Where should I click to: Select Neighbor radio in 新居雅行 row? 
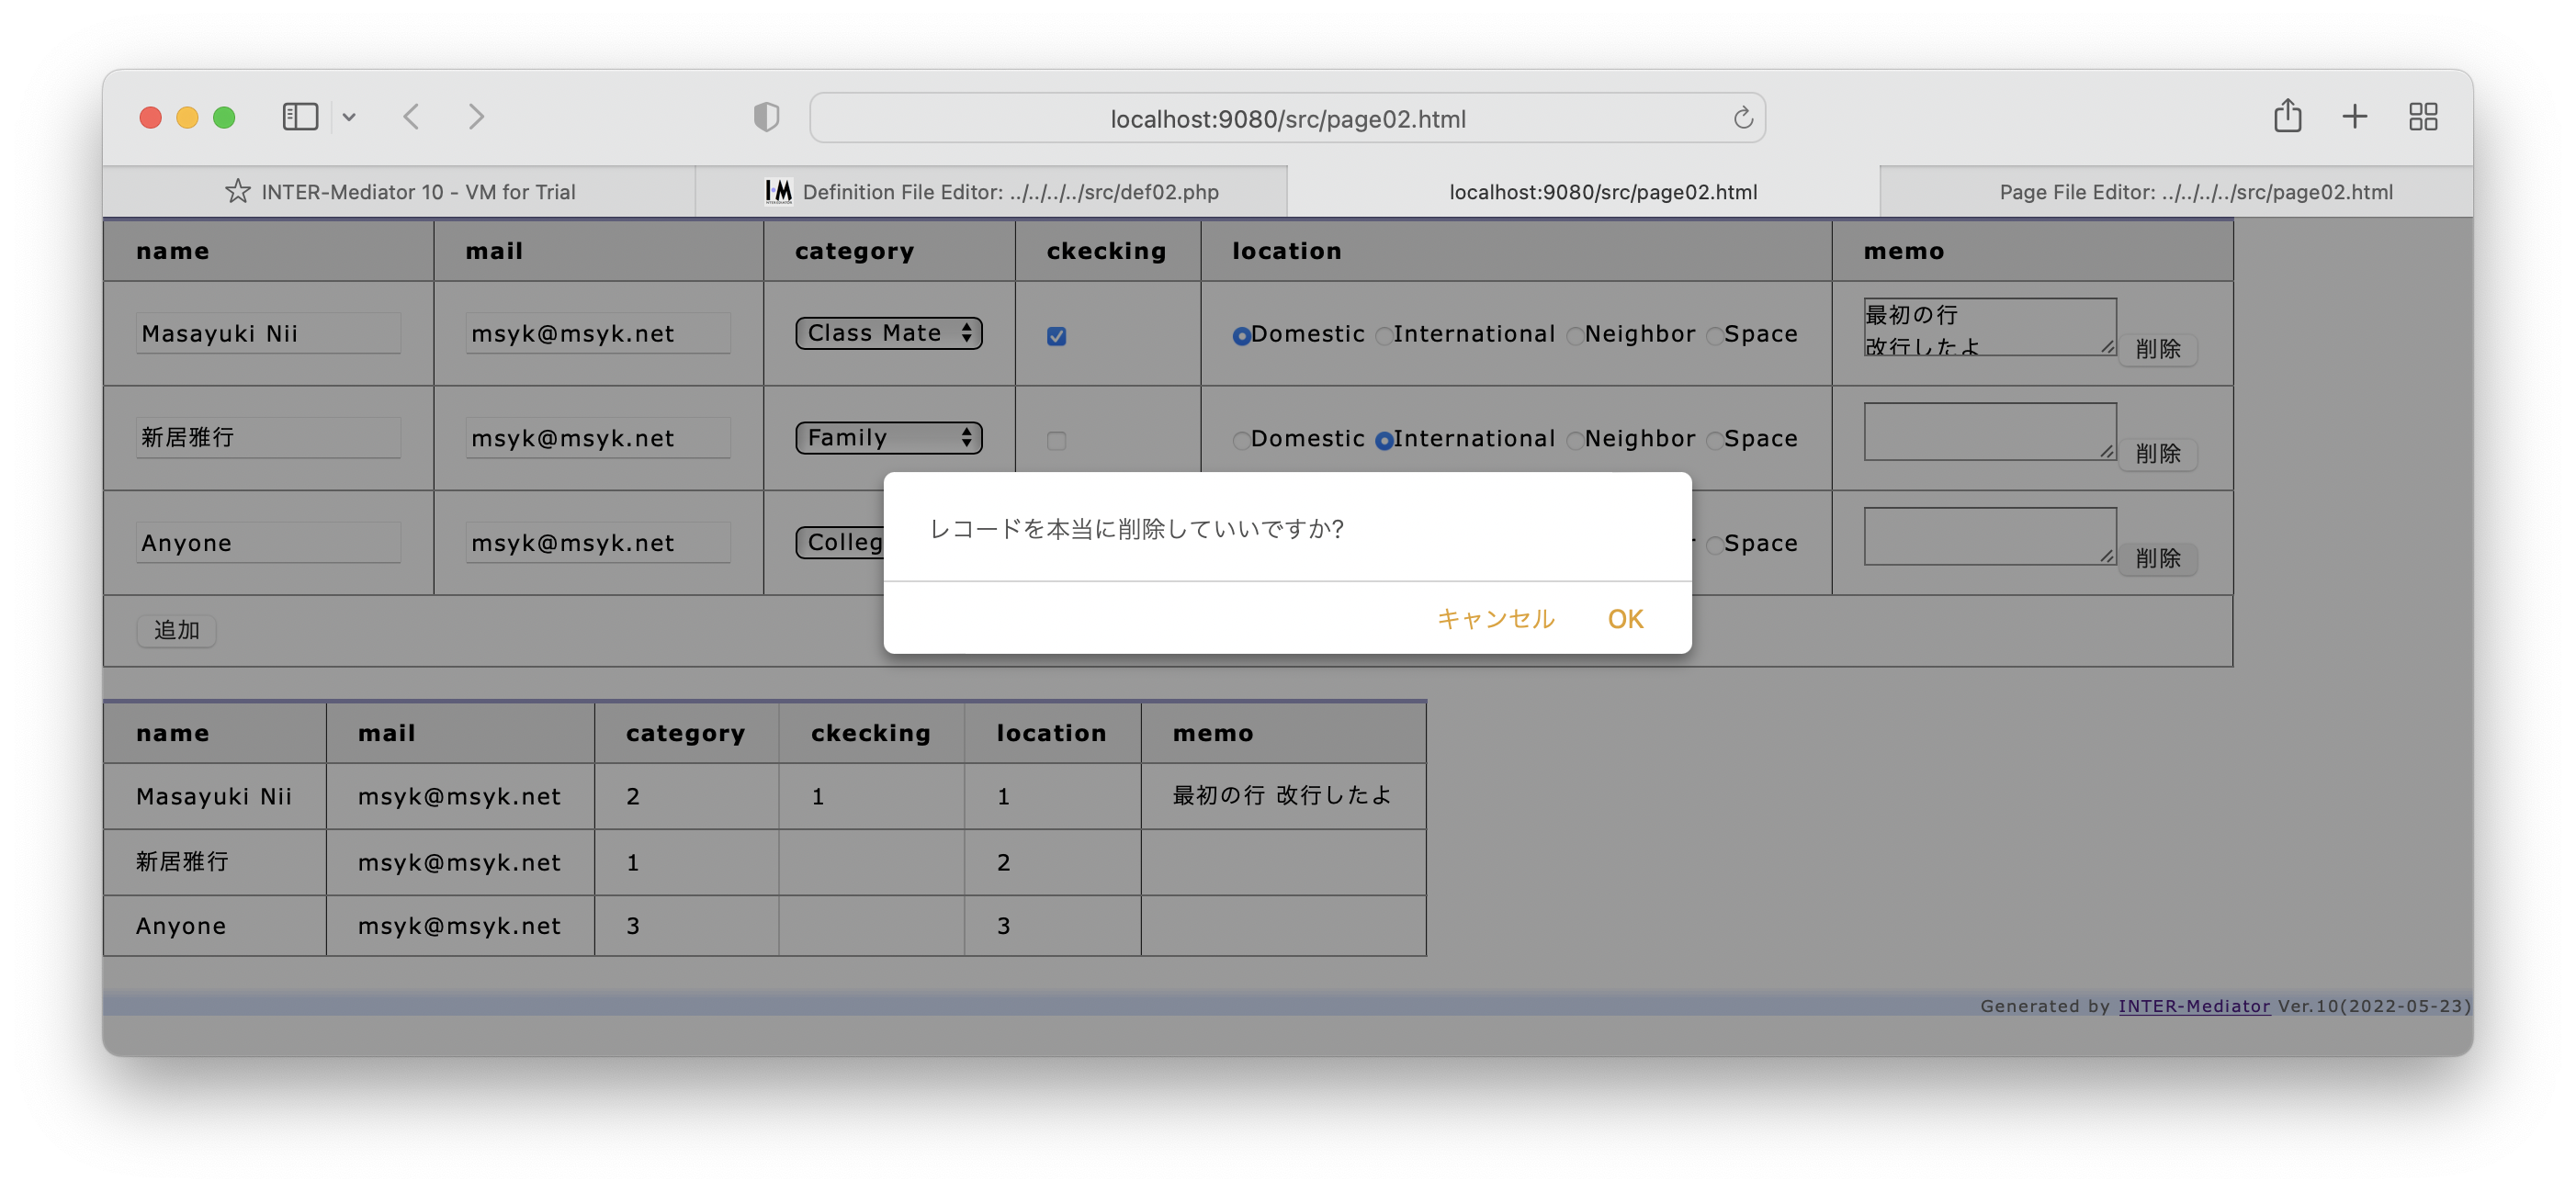pyautogui.click(x=1575, y=440)
